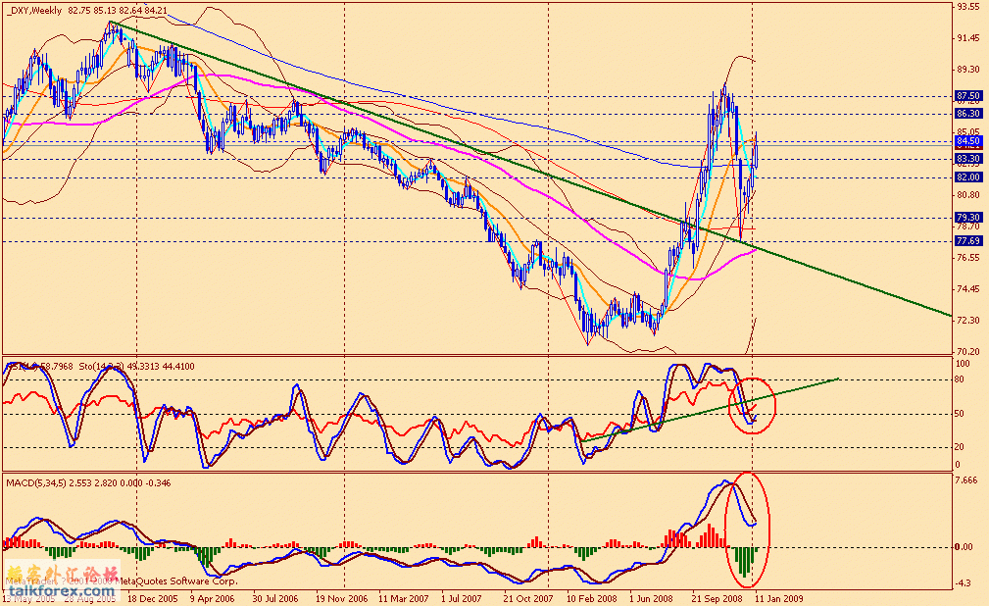
Task: Click the 93.55 price axis label
Action: [x=968, y=7]
